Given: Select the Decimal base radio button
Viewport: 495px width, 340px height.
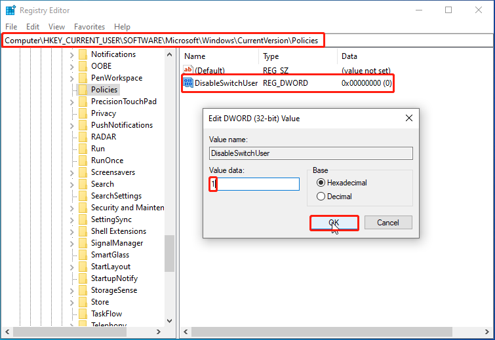Looking at the screenshot, I should click(321, 196).
